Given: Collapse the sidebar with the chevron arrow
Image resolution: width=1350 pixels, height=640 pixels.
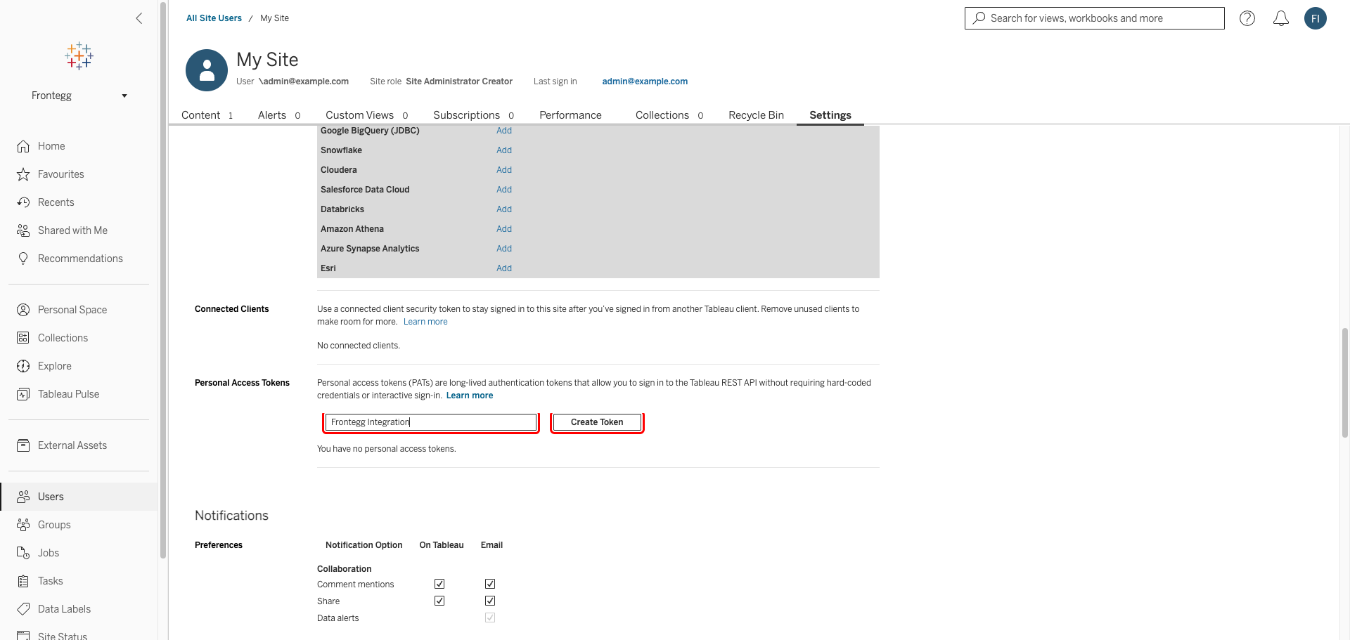Looking at the screenshot, I should 139,18.
